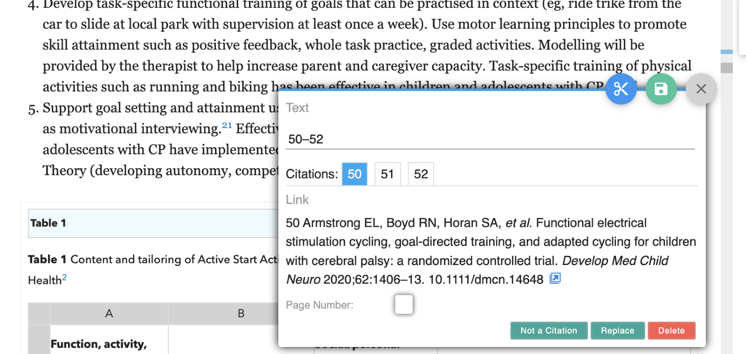Select column A header in table
The image size is (746, 354).
point(109,313)
